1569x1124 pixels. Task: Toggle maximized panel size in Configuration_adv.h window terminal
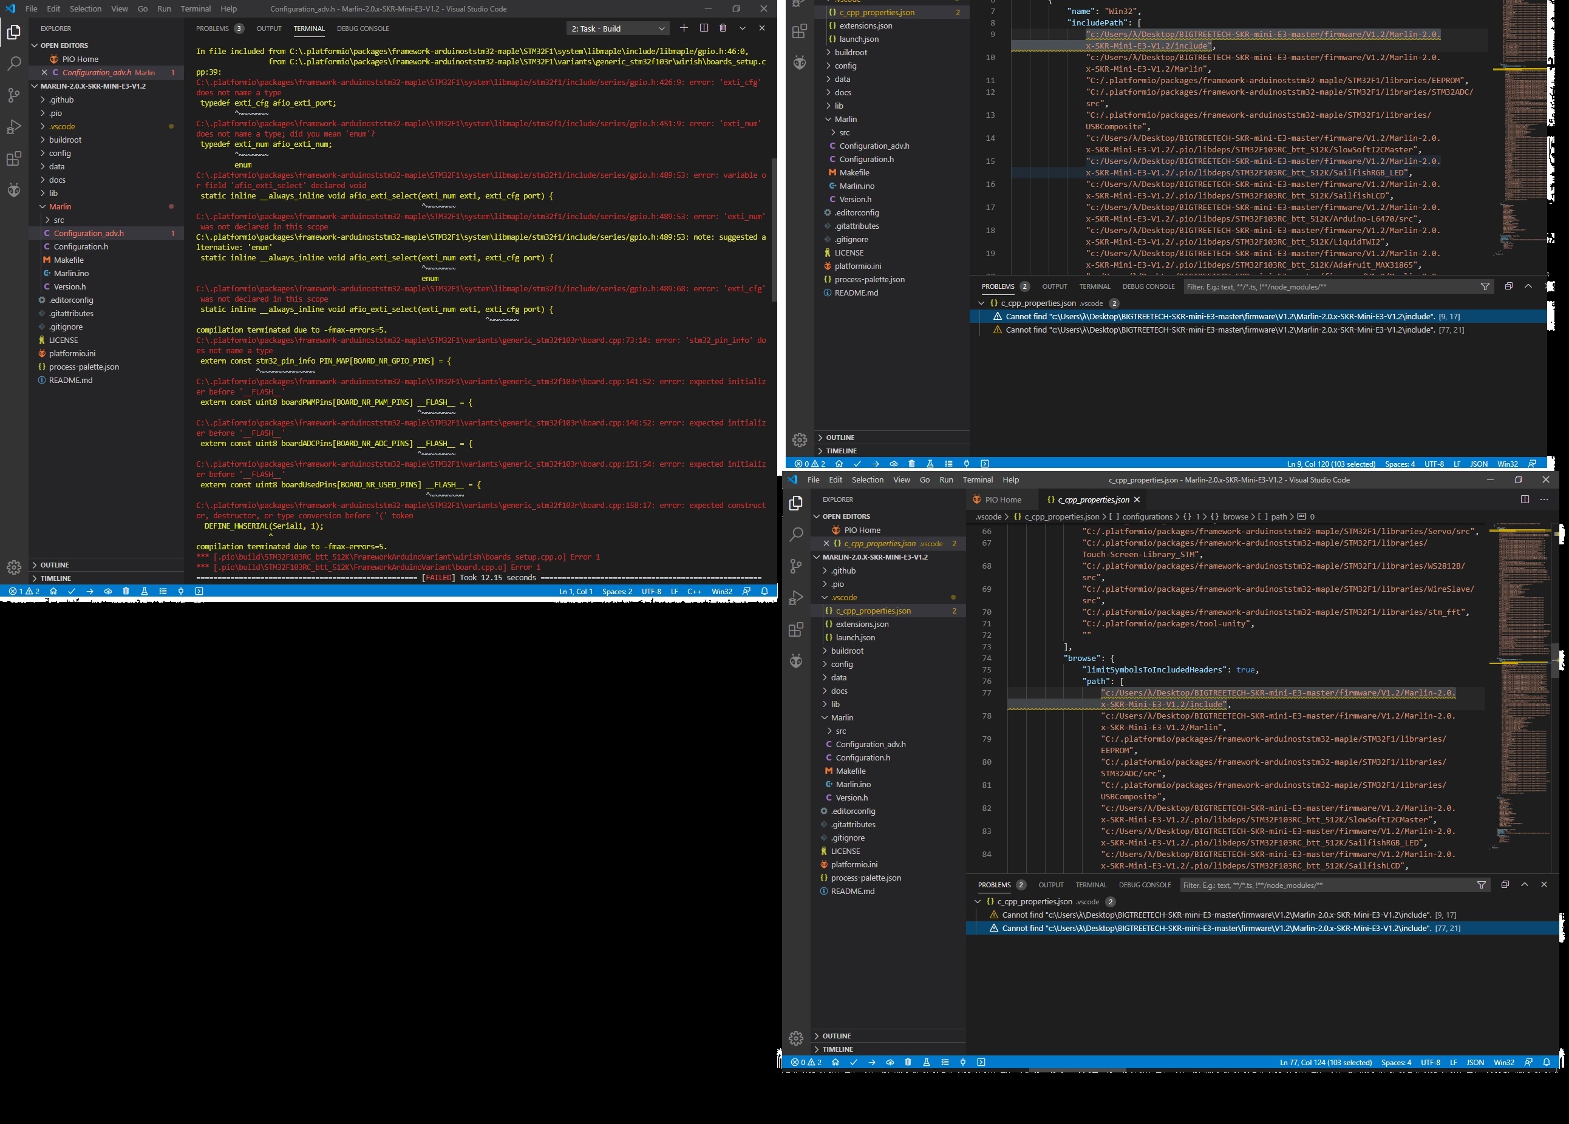pos(743,29)
